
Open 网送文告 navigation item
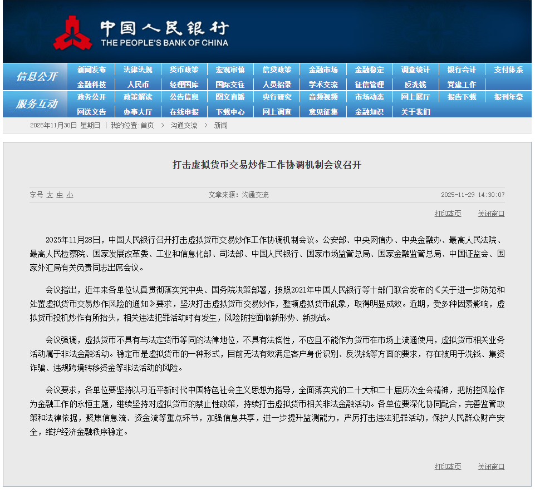[91, 112]
